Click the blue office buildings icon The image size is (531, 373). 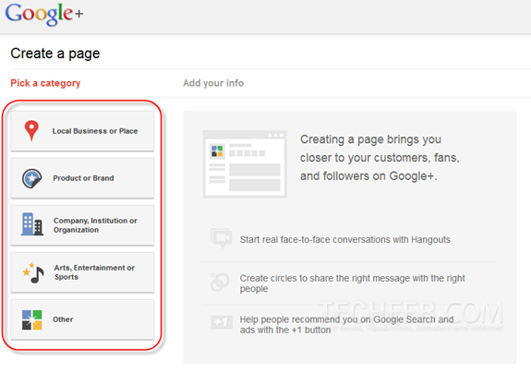32,224
